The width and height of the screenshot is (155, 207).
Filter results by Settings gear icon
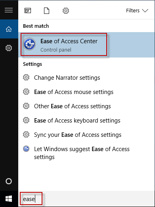click(x=66, y=11)
